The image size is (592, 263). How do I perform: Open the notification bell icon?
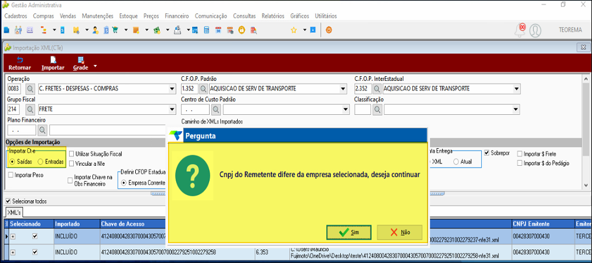pos(521,30)
